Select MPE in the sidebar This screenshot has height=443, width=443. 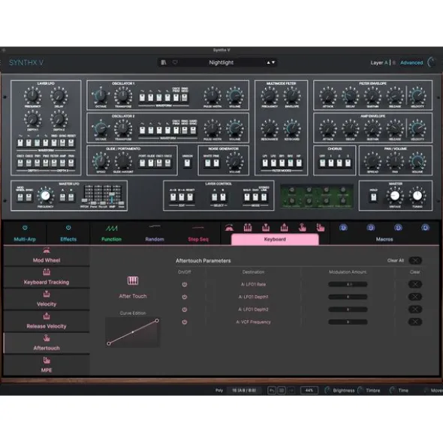pyautogui.click(x=47, y=365)
